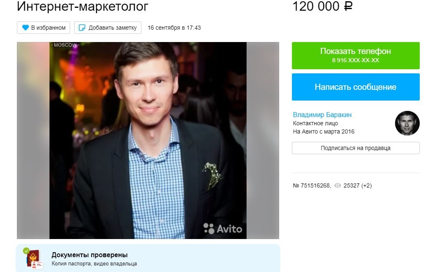Click the listing number № 751516268

click(312, 185)
